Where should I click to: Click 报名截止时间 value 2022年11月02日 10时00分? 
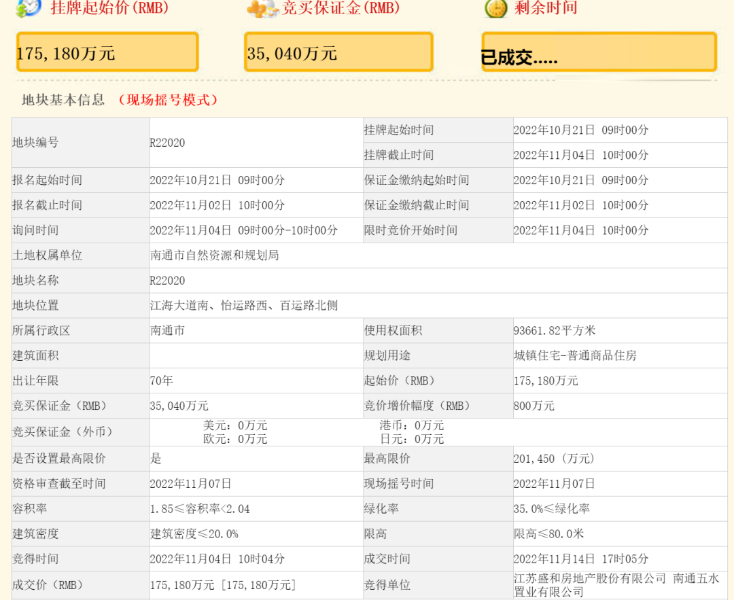[x=217, y=205]
